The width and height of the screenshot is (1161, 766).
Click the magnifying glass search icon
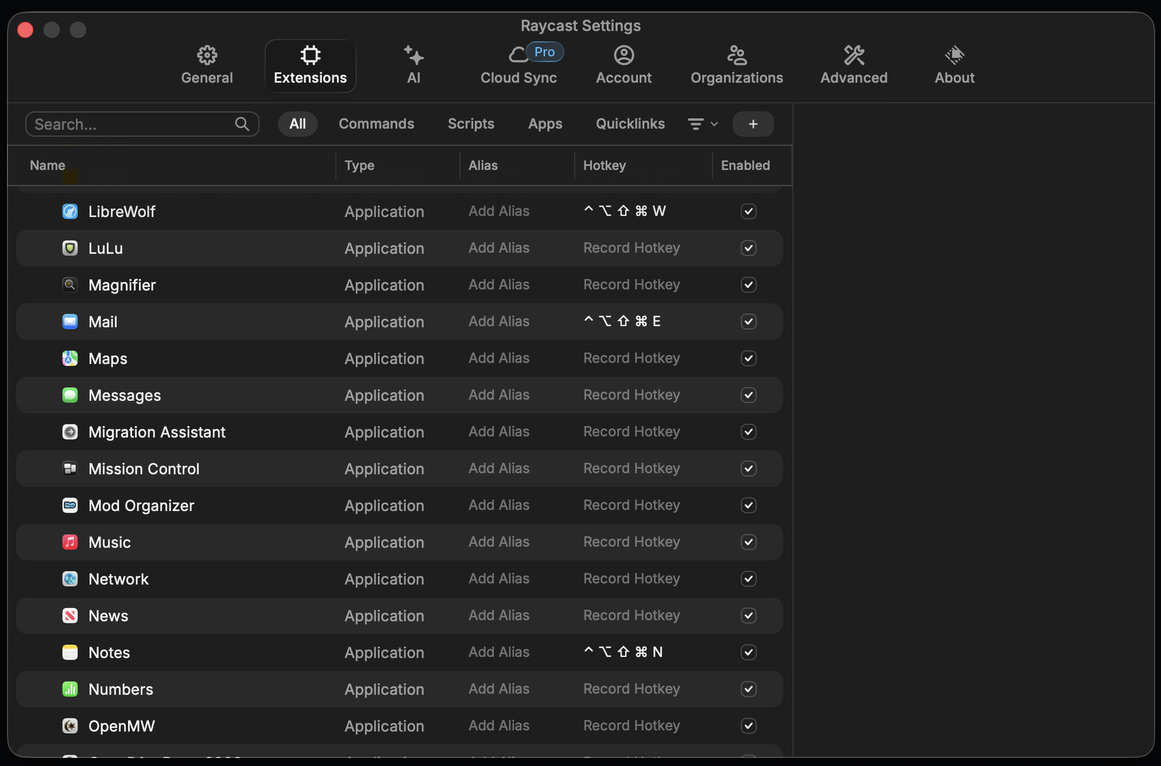(x=242, y=124)
